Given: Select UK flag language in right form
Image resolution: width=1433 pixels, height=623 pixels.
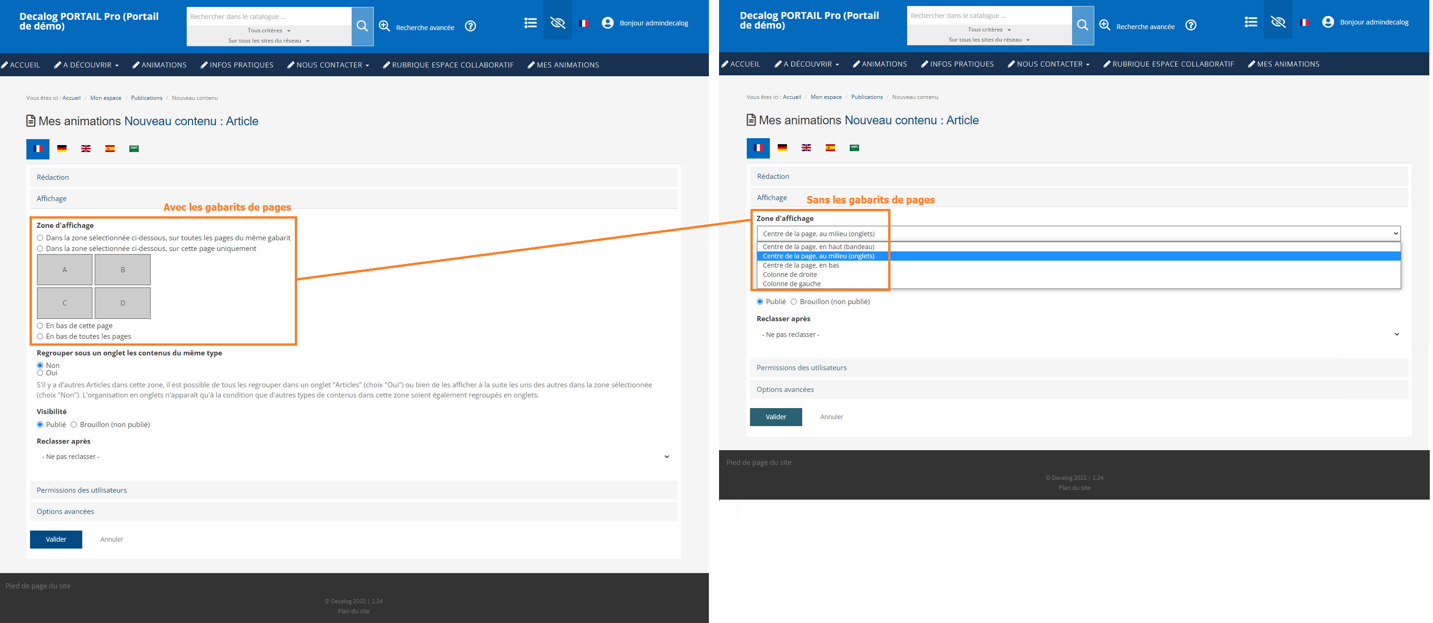Looking at the screenshot, I should (806, 148).
